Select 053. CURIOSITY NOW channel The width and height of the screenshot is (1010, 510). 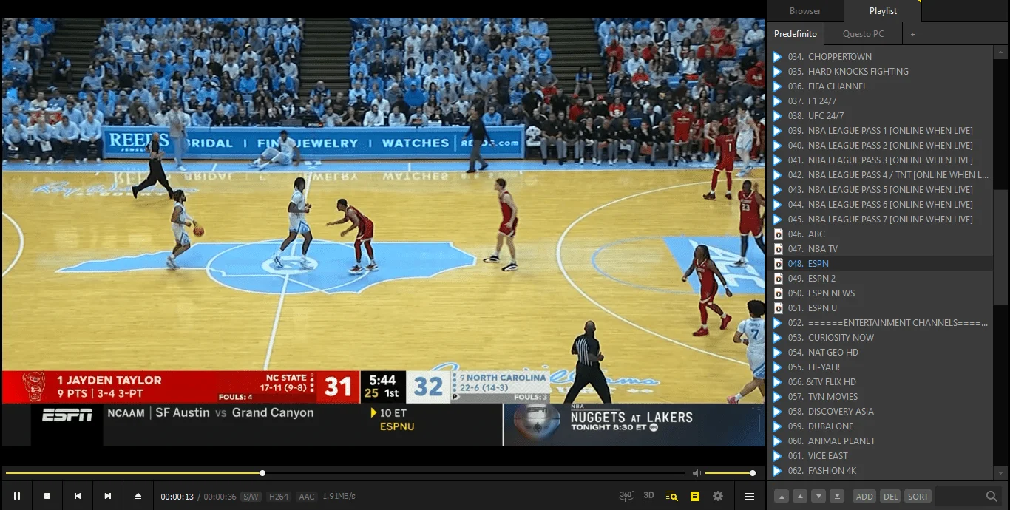tap(880, 338)
